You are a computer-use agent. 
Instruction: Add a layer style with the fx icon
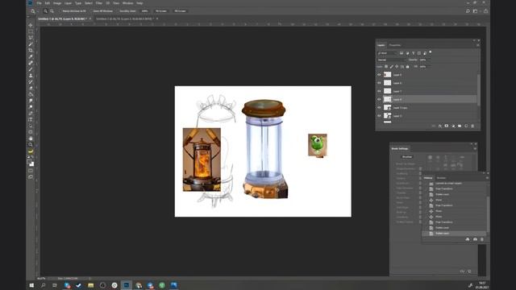[440, 126]
